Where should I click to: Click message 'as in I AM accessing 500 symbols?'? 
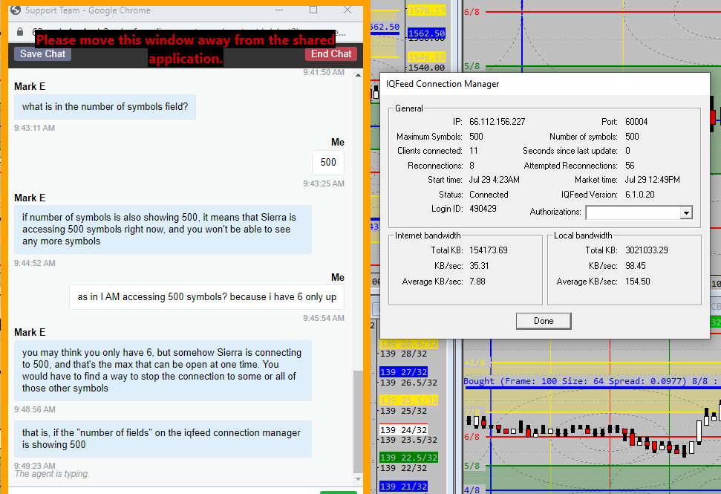tap(207, 297)
